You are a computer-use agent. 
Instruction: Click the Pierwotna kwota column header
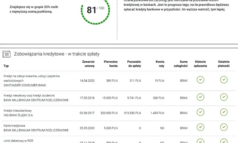coord(111,64)
